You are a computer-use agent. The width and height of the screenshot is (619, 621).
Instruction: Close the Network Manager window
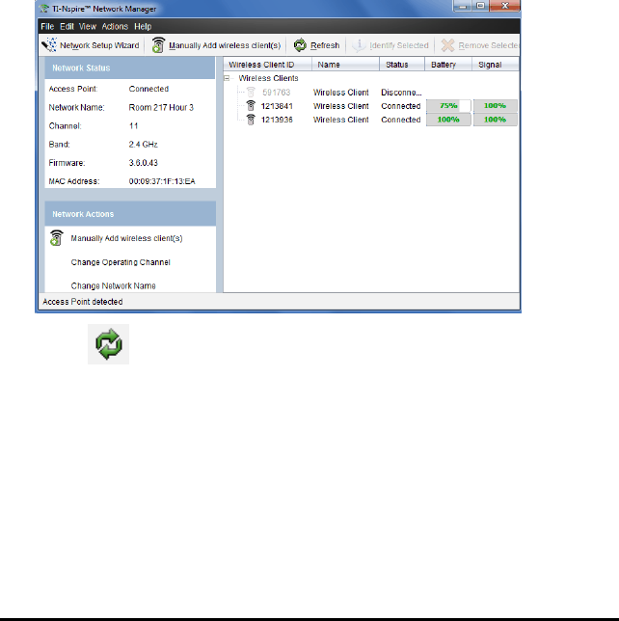click(504, 6)
